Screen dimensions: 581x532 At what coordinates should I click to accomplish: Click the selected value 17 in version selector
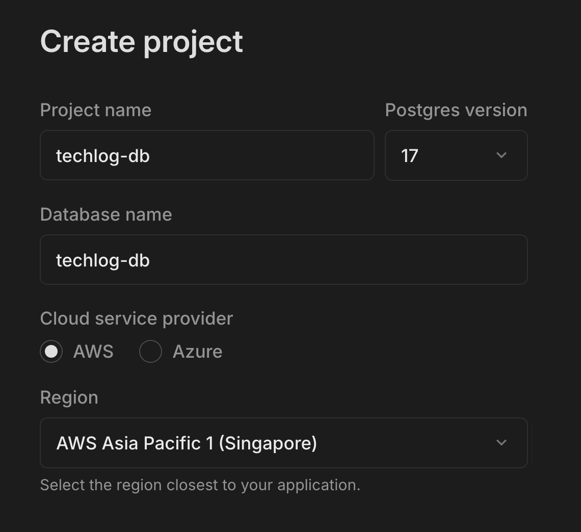point(410,156)
